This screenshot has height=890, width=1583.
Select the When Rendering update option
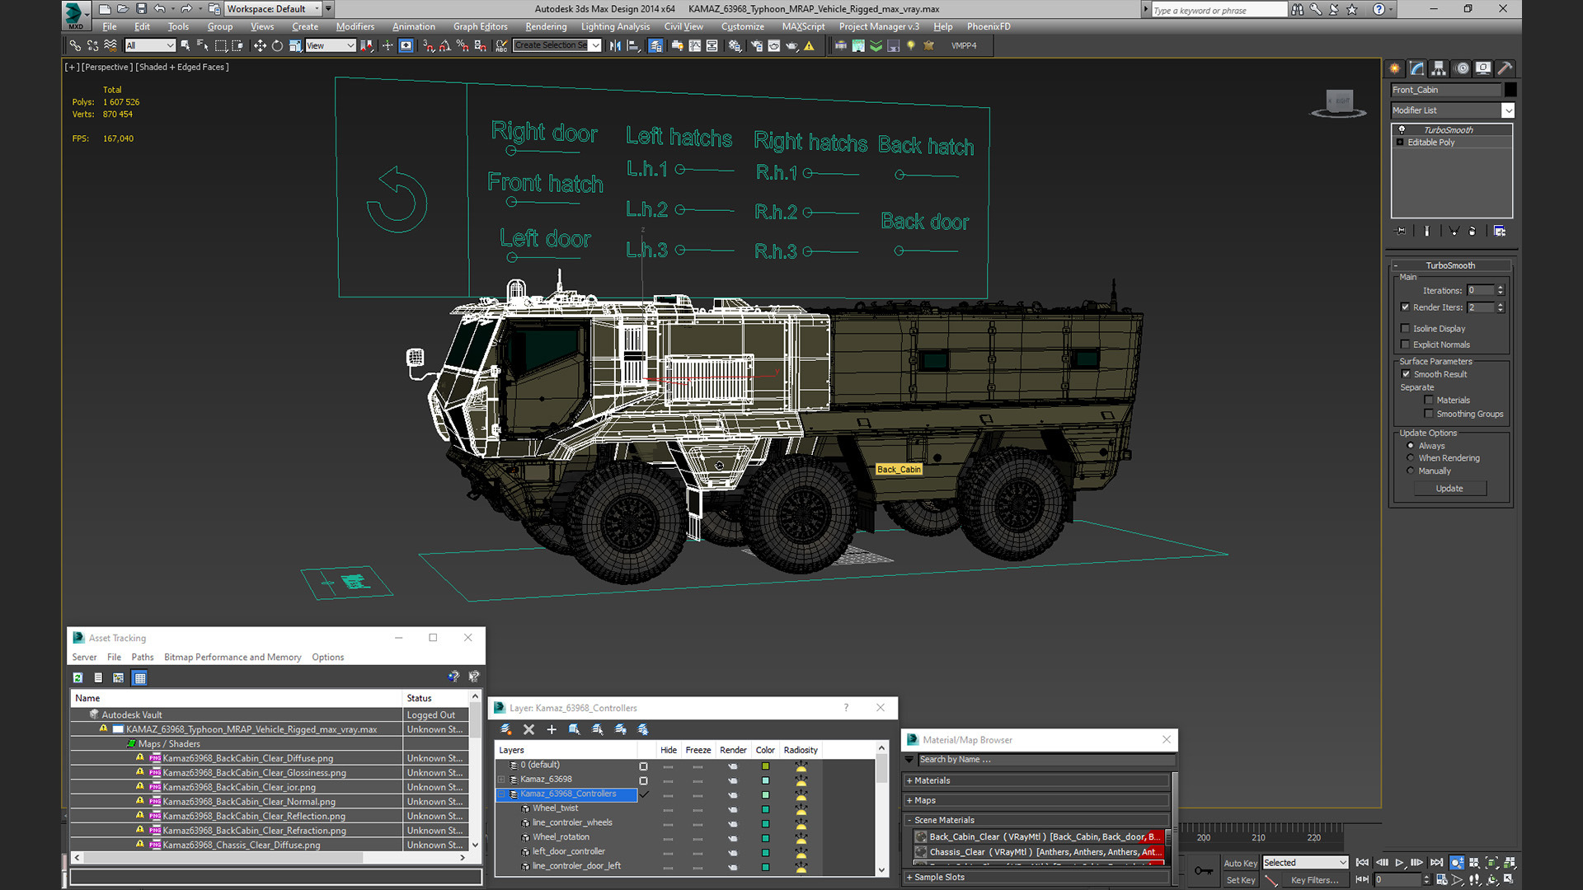(1411, 458)
